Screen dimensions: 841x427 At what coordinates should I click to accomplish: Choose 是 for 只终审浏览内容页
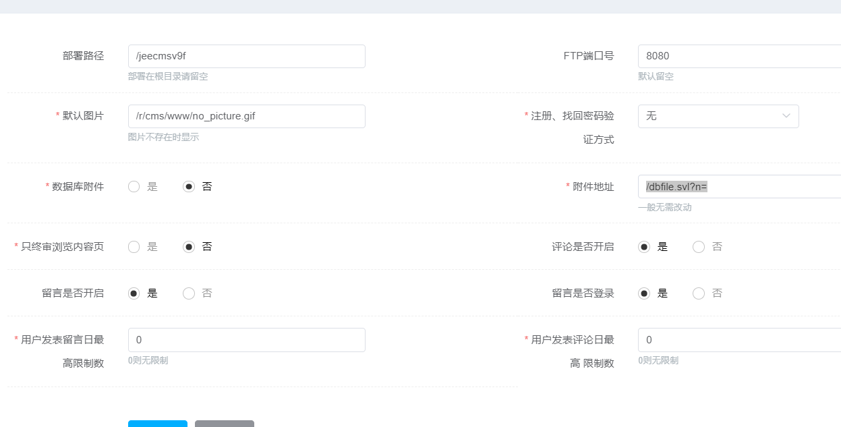pos(134,247)
